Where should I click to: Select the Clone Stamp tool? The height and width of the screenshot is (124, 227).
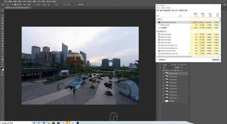2,34
